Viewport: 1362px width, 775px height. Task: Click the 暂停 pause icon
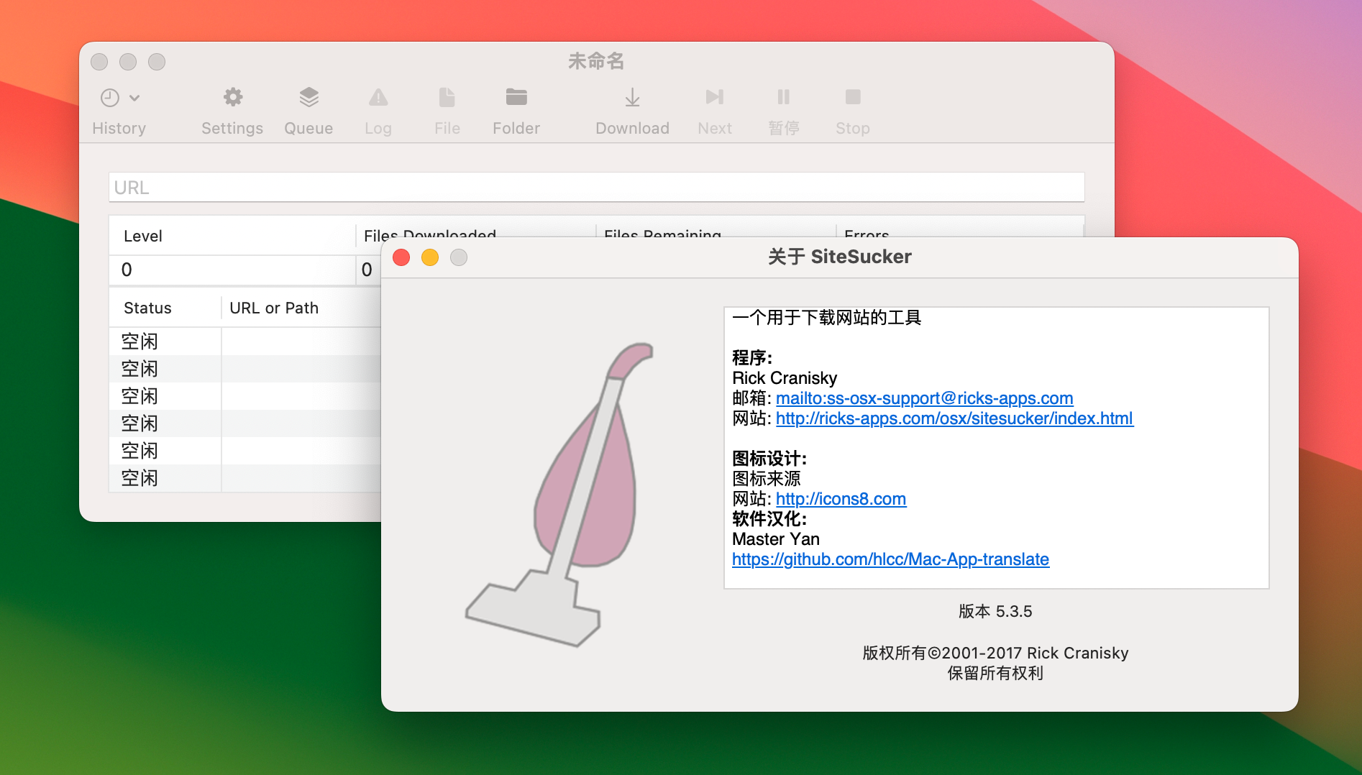coord(784,97)
